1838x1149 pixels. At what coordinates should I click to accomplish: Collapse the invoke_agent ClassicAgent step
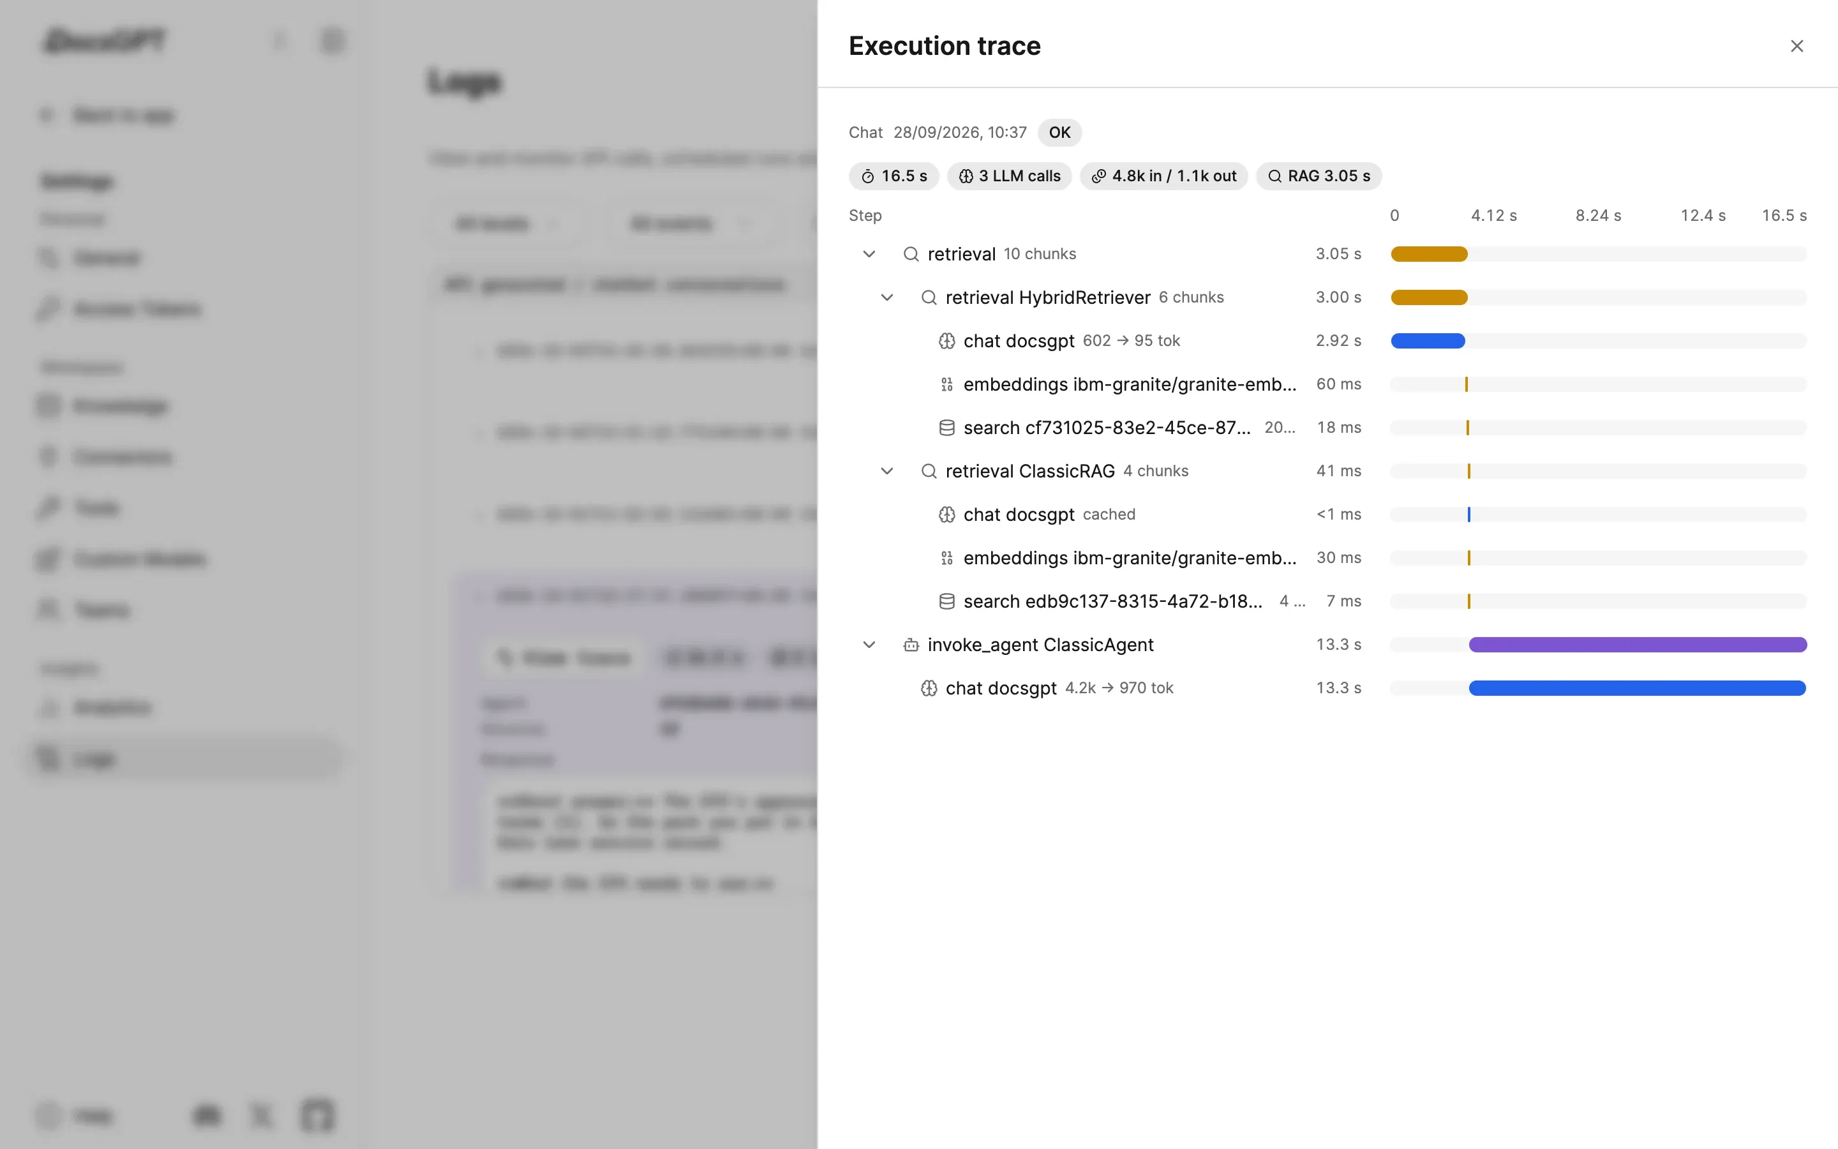pos(869,645)
